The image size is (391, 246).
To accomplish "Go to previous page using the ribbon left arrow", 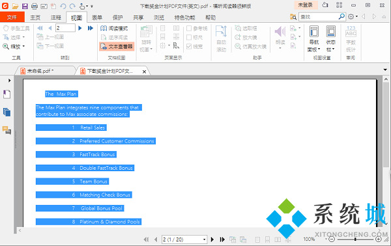I will pos(50,28).
